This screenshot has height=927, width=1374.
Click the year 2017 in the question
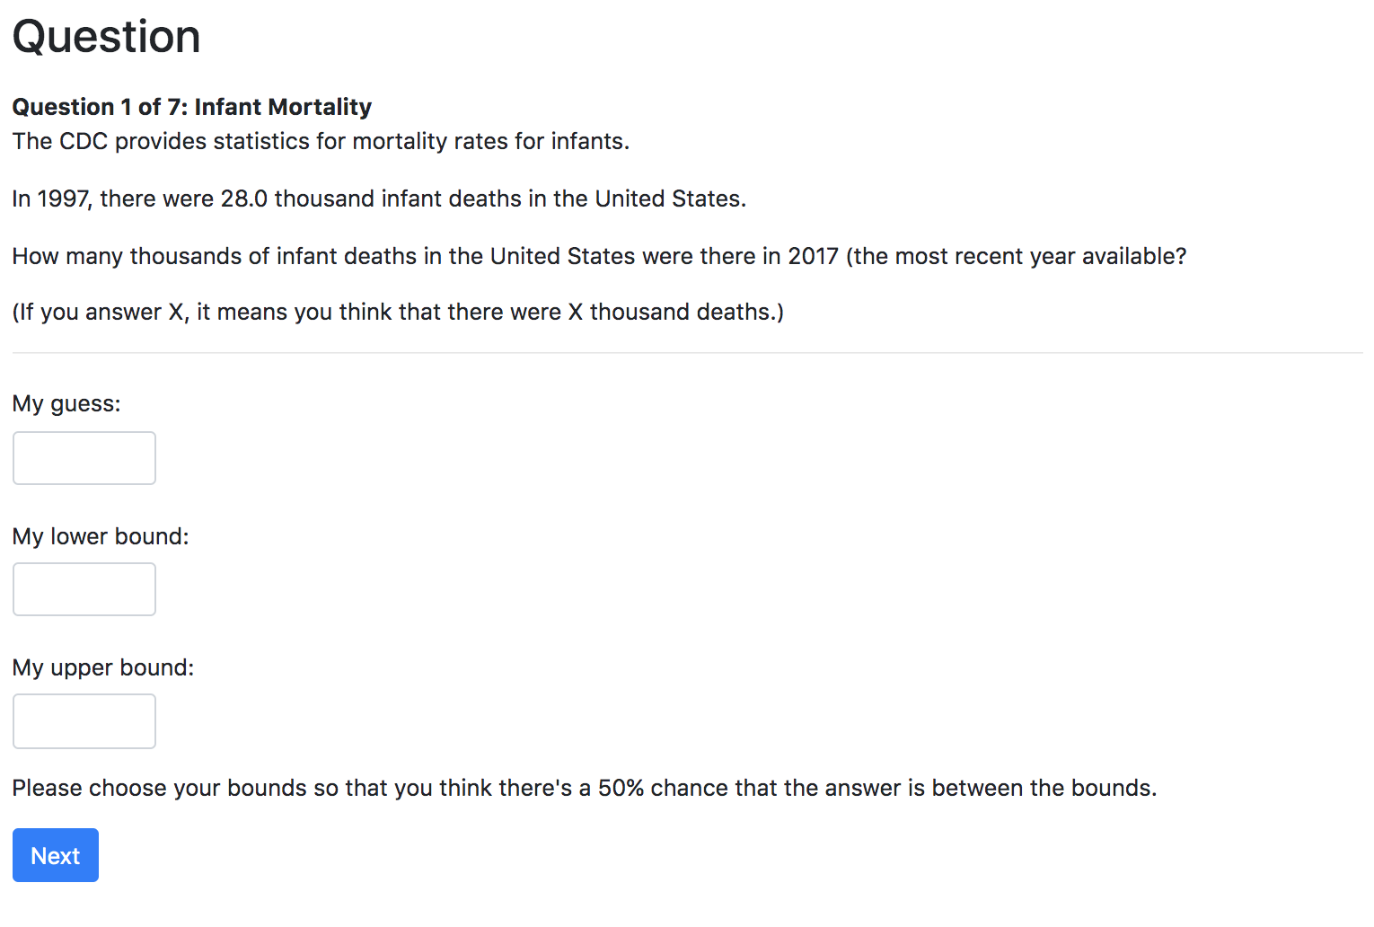coord(813,256)
